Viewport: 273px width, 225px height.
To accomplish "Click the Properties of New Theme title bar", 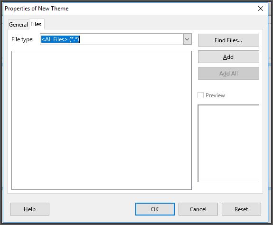I will (130, 9).
